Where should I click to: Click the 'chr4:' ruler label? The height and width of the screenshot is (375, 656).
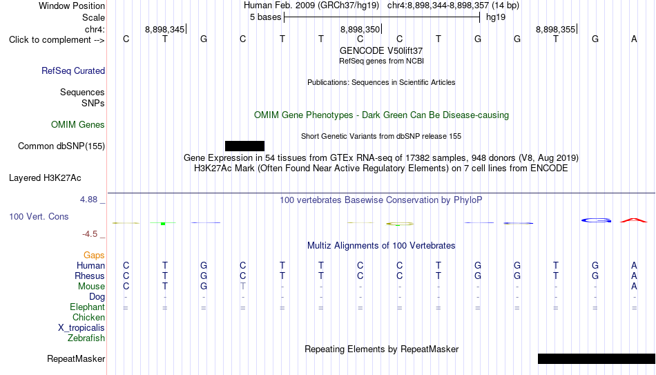95,29
